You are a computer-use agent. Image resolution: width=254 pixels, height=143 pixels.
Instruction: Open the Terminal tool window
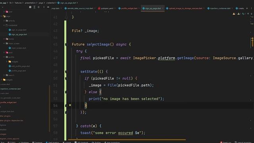pyautogui.click(x=37, y=142)
